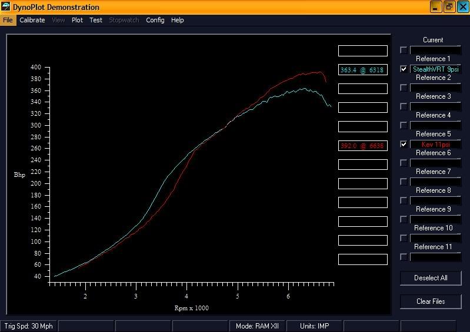Open the Plot menu
The width and height of the screenshot is (470, 332).
[x=77, y=20]
